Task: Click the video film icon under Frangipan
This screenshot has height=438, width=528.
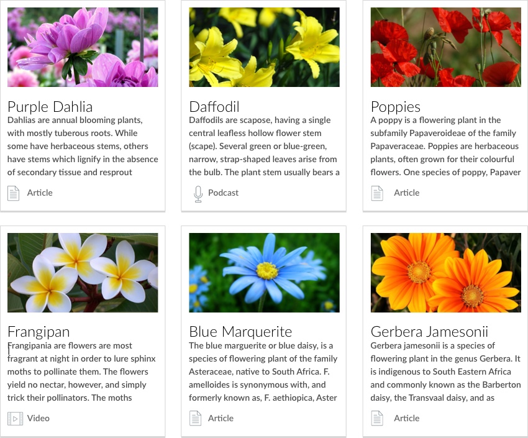Action: coord(15,419)
